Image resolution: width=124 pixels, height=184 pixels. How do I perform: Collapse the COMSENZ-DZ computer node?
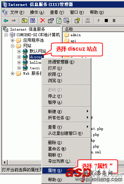coord(6,35)
